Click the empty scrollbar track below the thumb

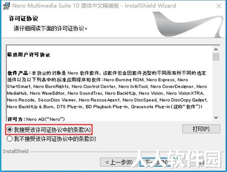pyautogui.click(x=216, y=87)
